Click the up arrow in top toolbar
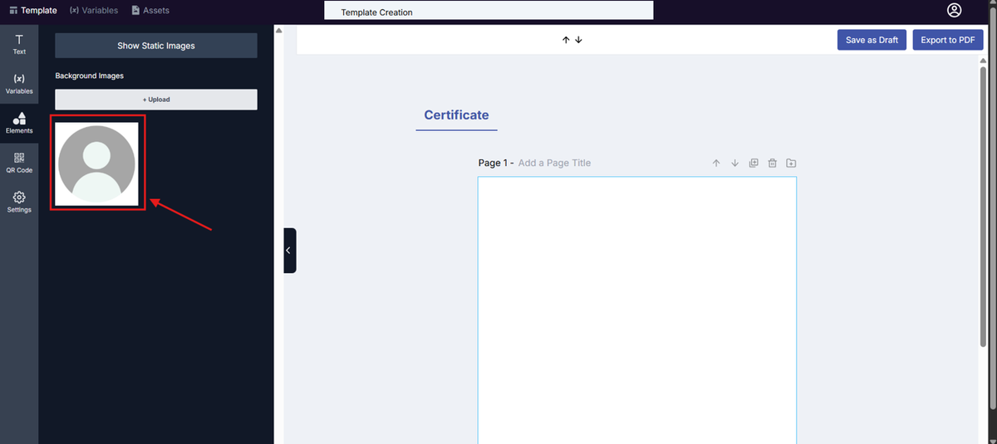The height and width of the screenshot is (444, 997). click(x=566, y=40)
